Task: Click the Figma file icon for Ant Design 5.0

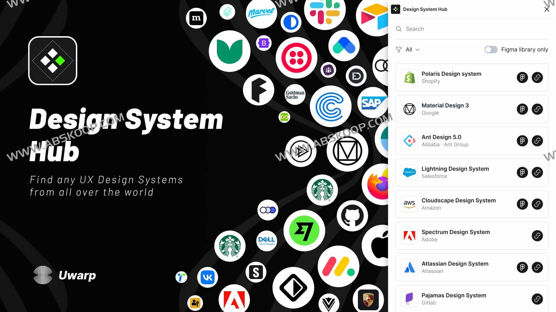Action: click(522, 141)
